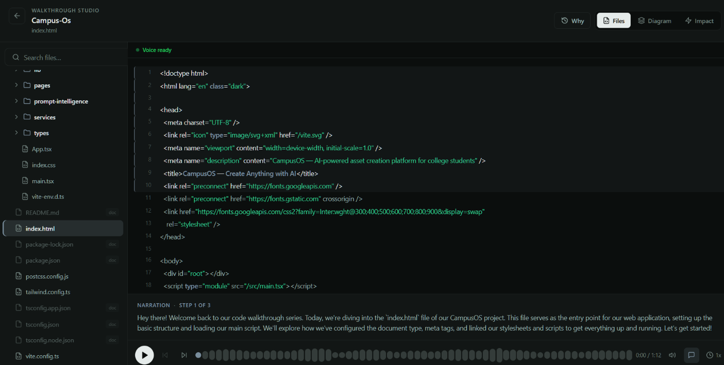Go back using the arrow button
The image size is (724, 365).
pos(17,16)
